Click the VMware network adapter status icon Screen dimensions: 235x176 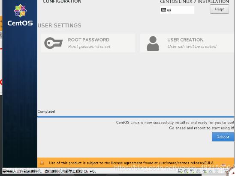(192, 171)
